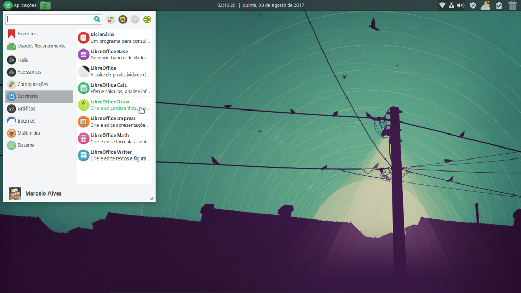Open the trash icon in top panel
521x293 pixels.
[x=512, y=5]
